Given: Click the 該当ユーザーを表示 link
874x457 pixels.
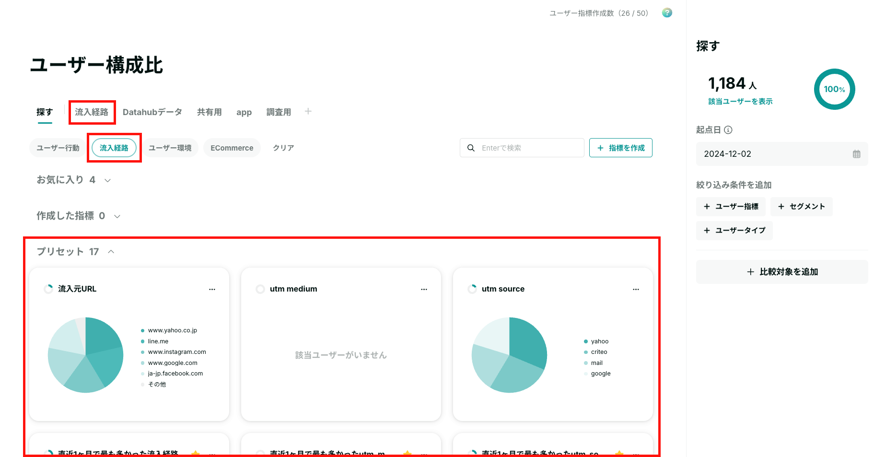Looking at the screenshot, I should pyautogui.click(x=740, y=101).
